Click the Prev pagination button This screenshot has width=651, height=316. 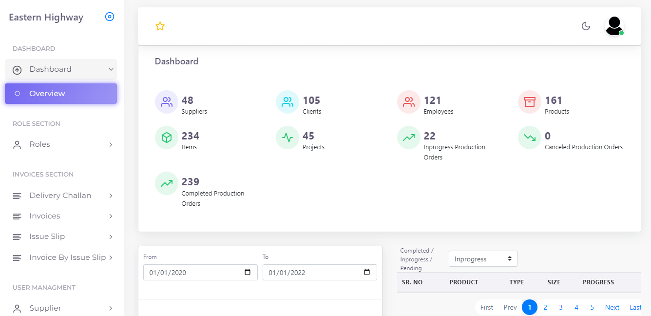click(x=510, y=307)
